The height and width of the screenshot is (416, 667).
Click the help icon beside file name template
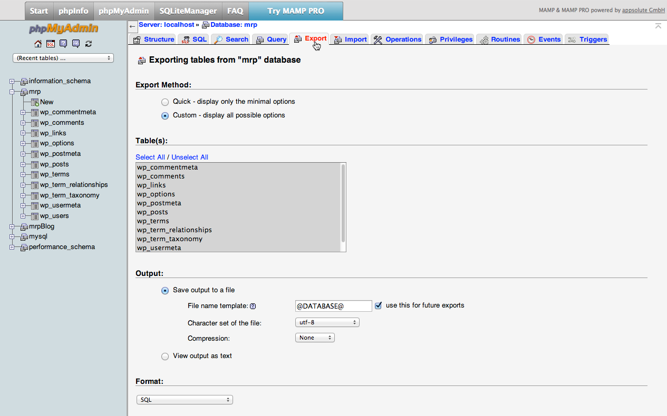[x=253, y=305]
